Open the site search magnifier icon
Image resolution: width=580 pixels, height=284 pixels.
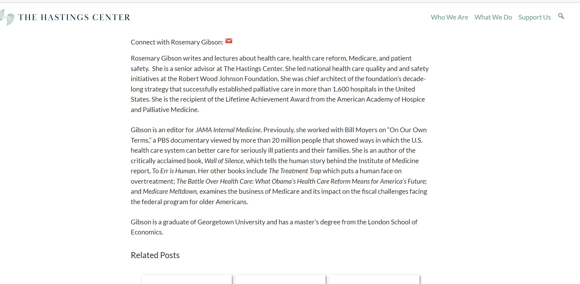click(561, 16)
